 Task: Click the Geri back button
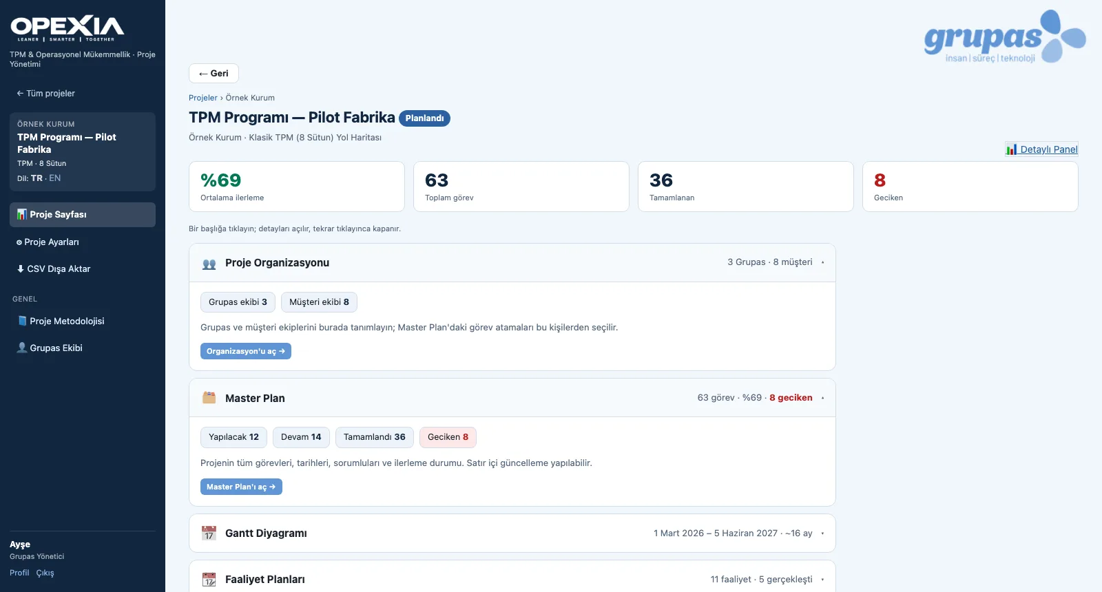pos(214,74)
